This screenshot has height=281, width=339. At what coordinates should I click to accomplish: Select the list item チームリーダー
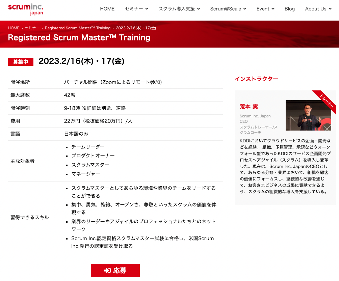[x=88, y=147]
